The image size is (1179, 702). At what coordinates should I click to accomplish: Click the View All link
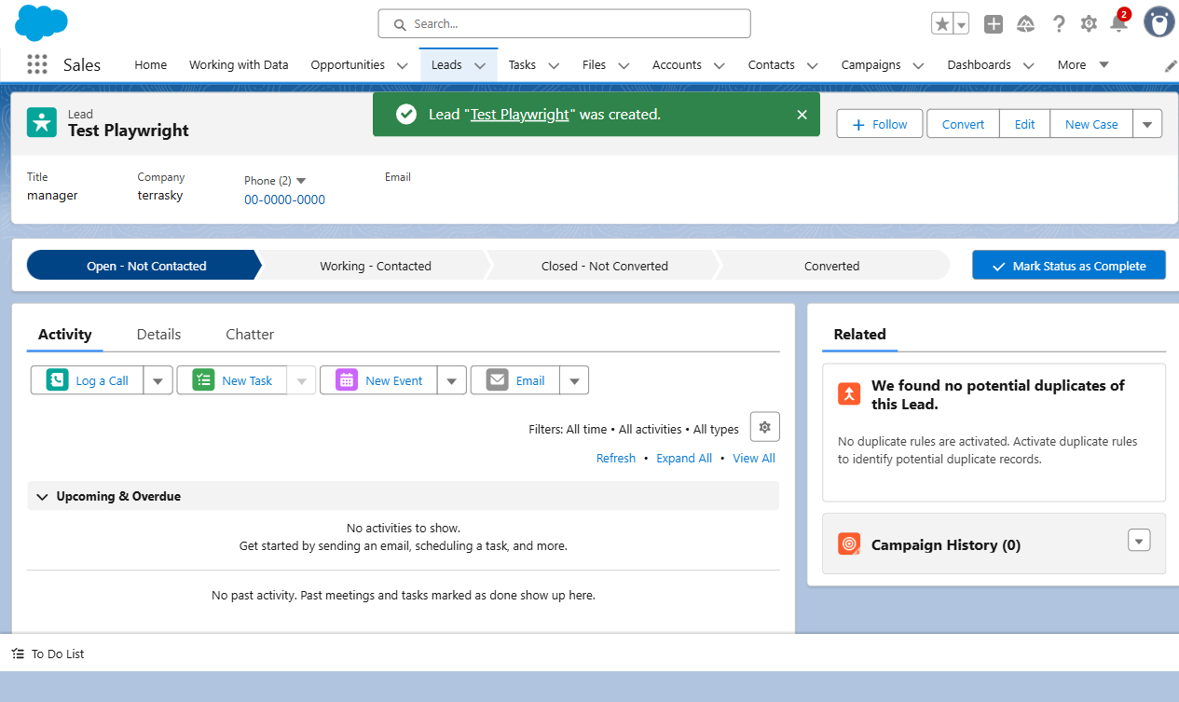coord(754,459)
